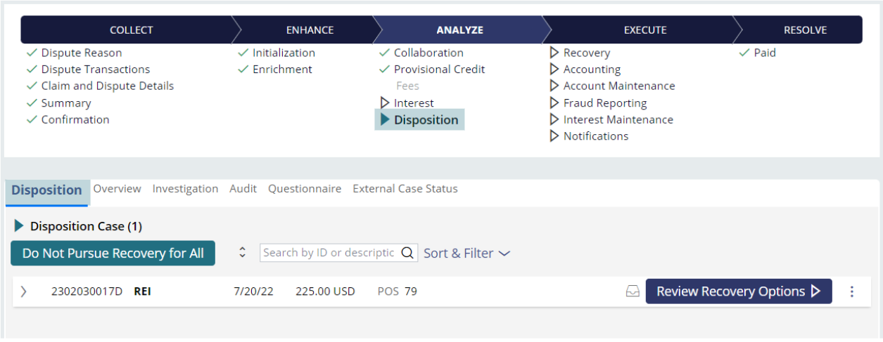Click the search magnifier icon
Viewport: 883px width, 342px height.
point(407,254)
